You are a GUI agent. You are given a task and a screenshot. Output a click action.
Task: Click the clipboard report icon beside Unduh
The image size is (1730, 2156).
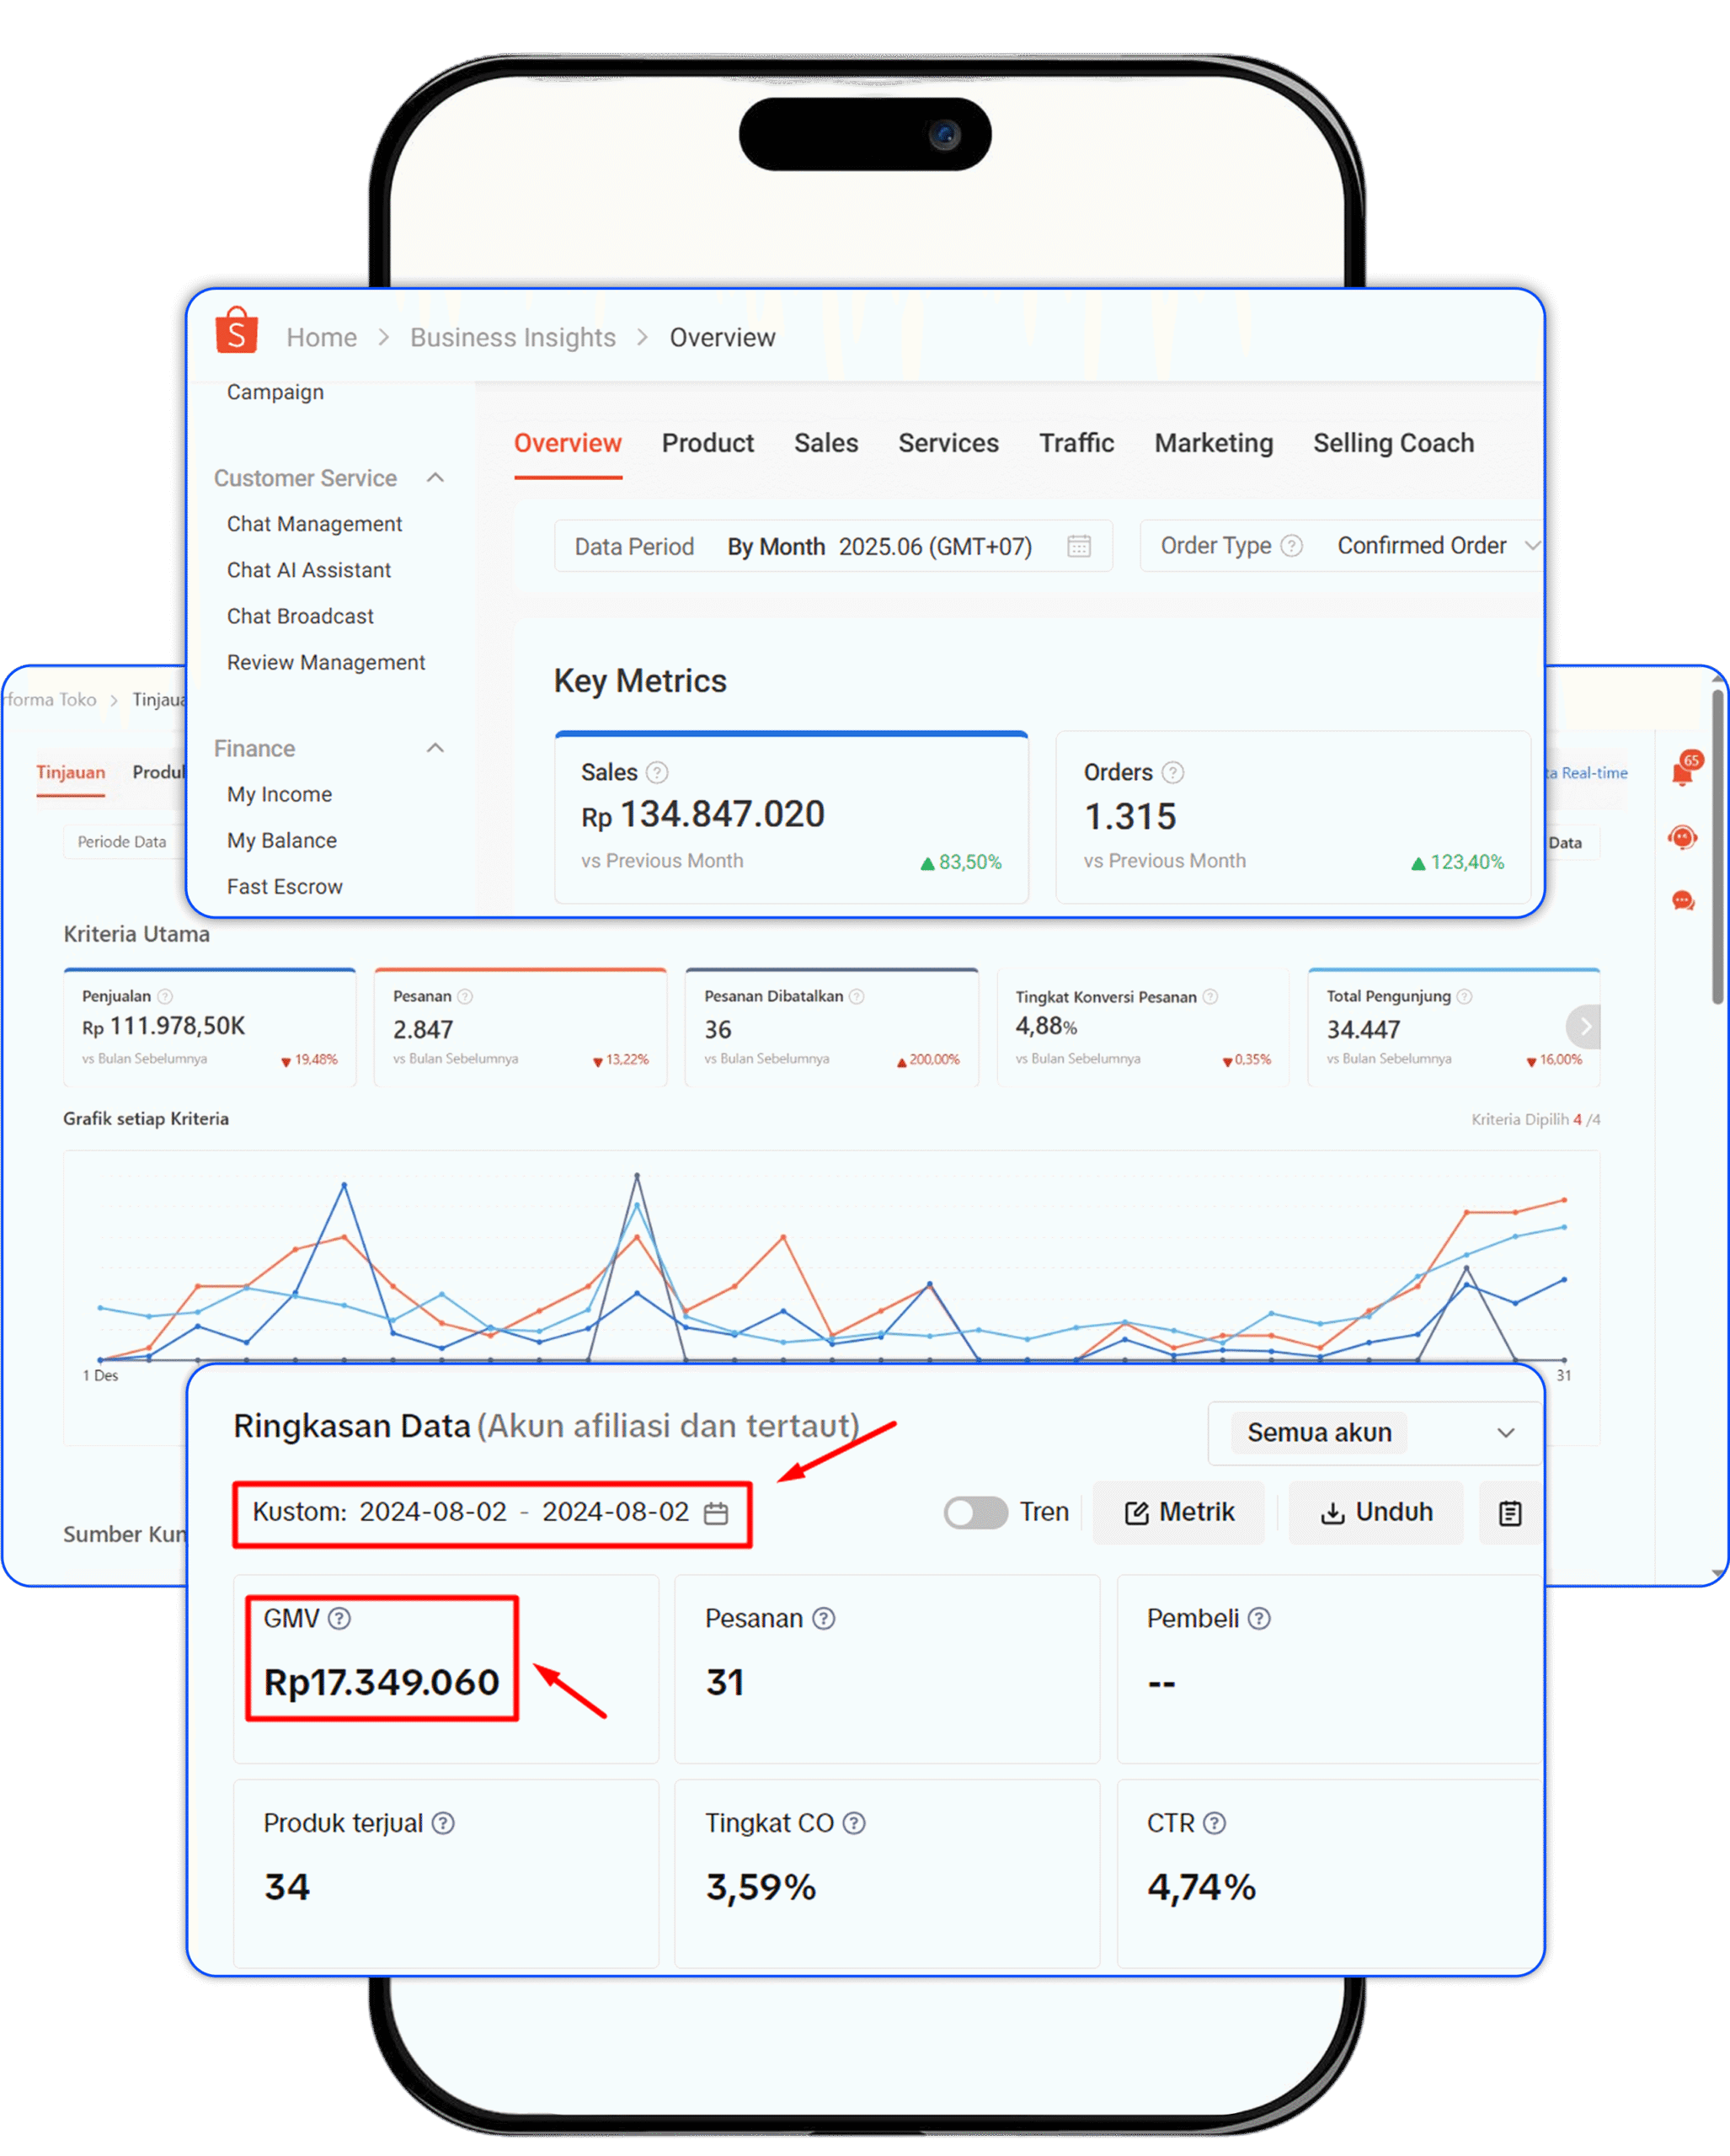tap(1509, 1513)
